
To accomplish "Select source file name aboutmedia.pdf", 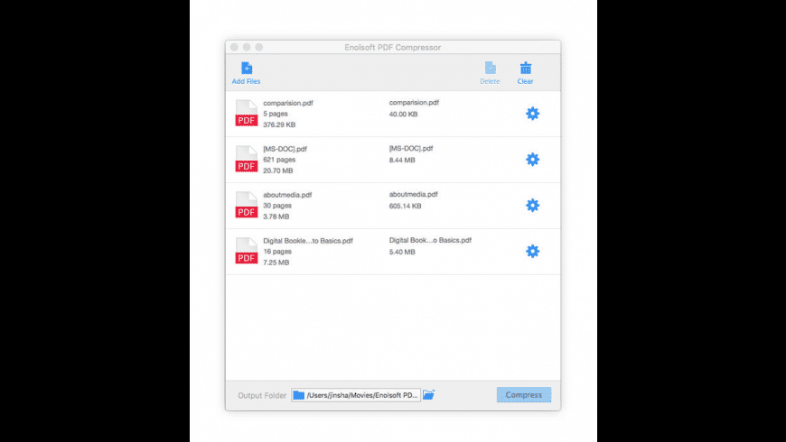I will (287, 195).
